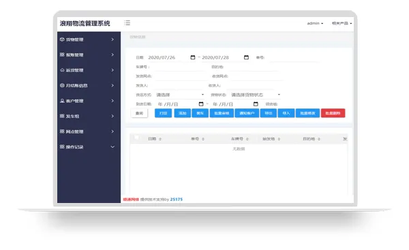The height and width of the screenshot is (250, 409).
Task: Click the red 批量删除 button
Action: click(333, 113)
